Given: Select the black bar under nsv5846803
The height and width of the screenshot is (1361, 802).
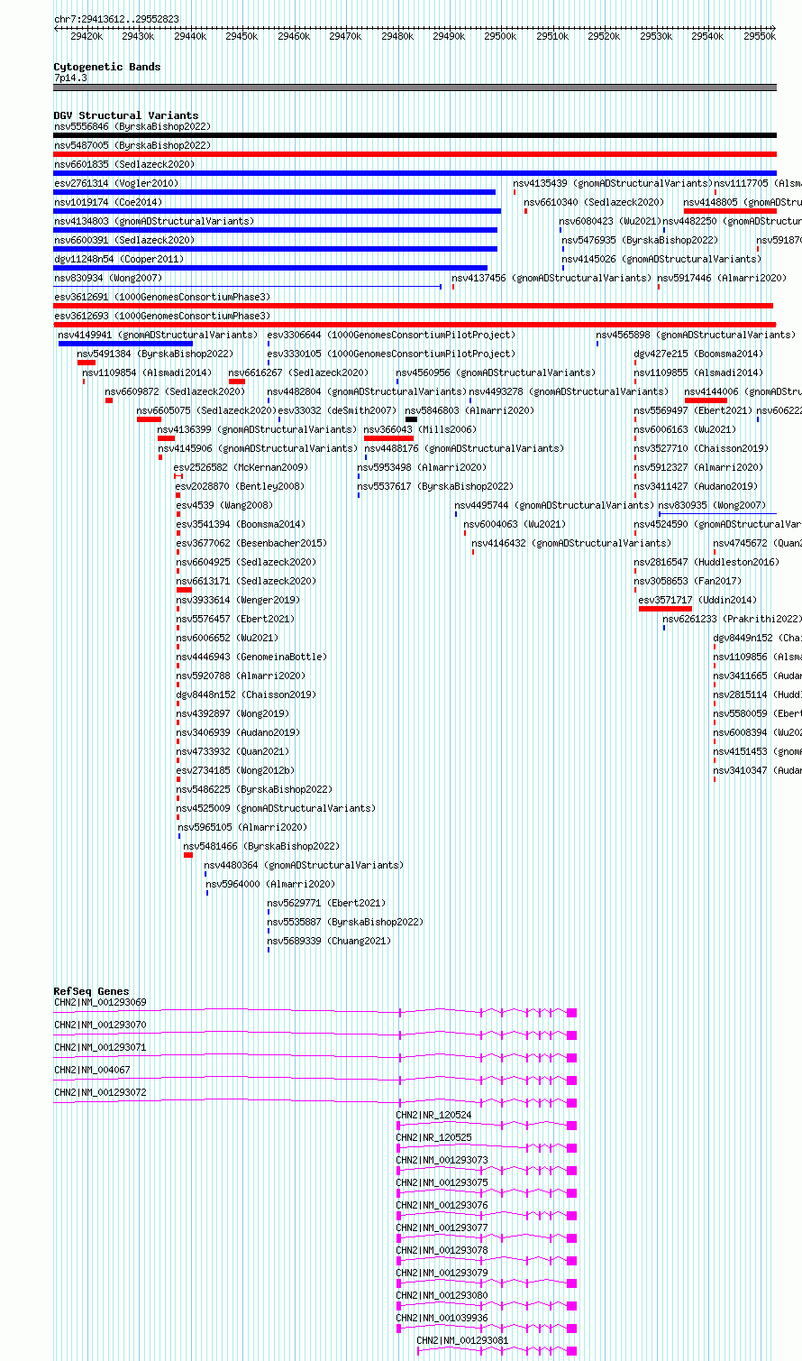Looking at the screenshot, I should (411, 419).
